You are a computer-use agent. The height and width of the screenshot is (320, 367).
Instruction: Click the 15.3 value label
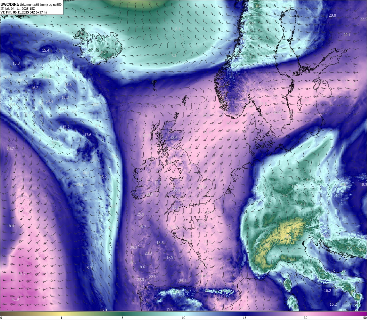coord(65,98)
